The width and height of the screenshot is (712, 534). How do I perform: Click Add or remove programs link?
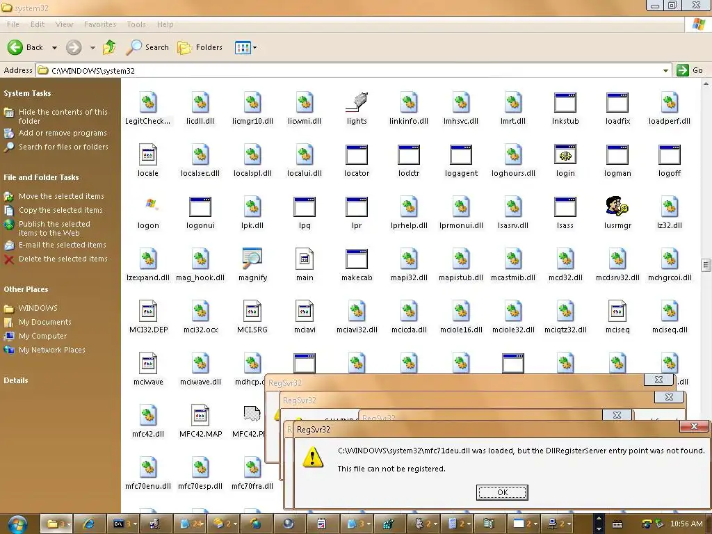(63, 133)
